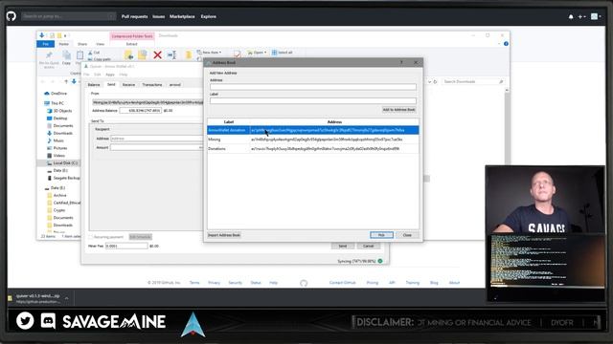Open the File tab in File Explorer
Viewport: 613px width, 344px height.
tap(46, 44)
